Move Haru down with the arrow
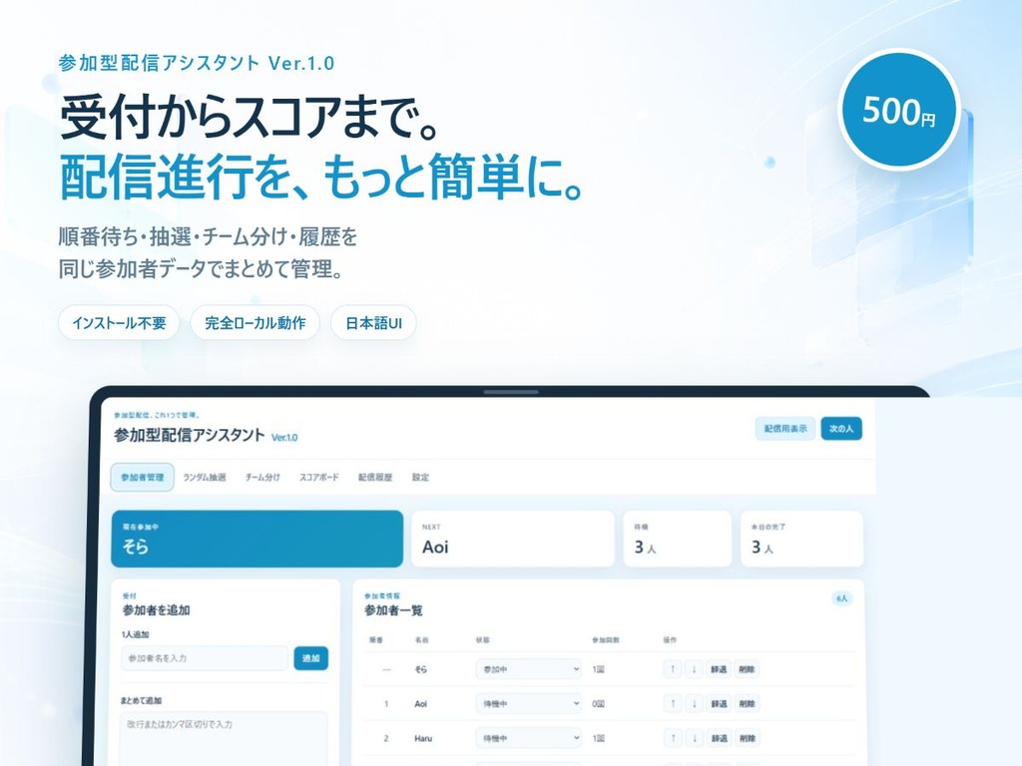This screenshot has width=1022, height=766. (x=695, y=738)
